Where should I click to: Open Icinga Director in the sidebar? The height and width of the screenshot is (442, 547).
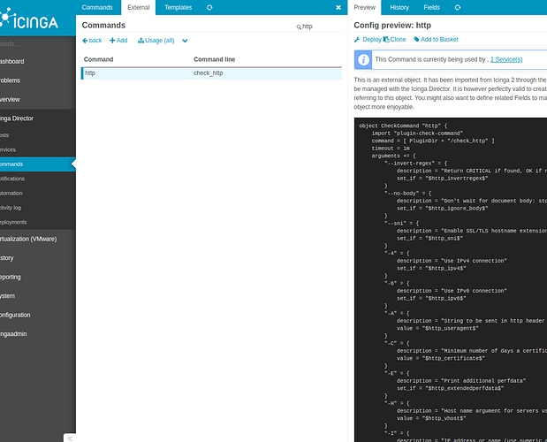point(38,118)
